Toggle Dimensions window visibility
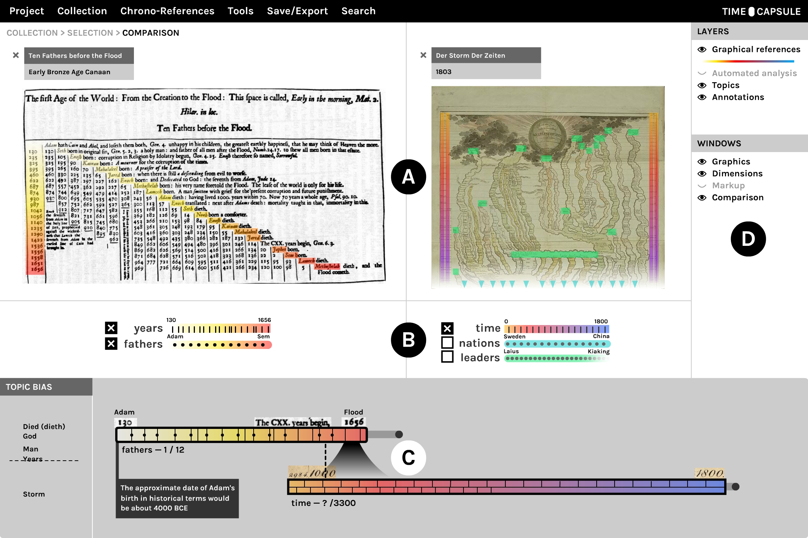Viewport: 808px width, 538px height. pos(702,173)
